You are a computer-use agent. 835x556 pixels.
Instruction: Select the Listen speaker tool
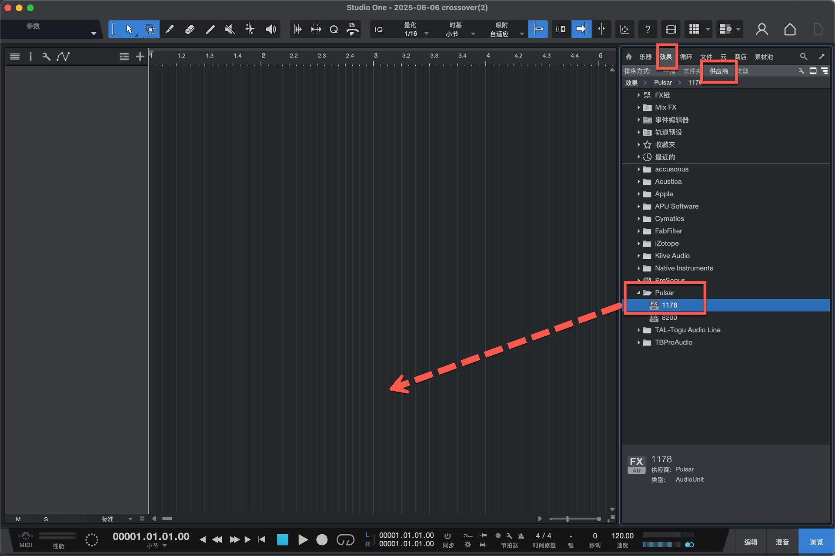coord(271,29)
